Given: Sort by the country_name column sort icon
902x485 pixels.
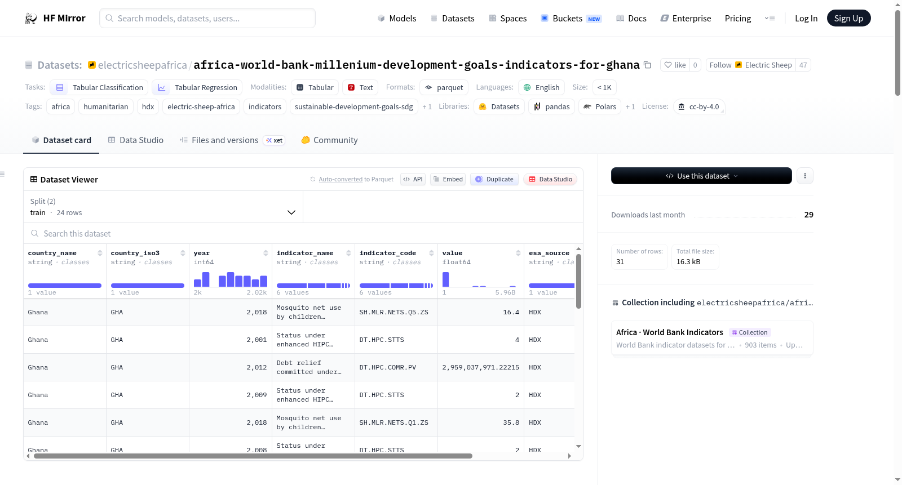Looking at the screenshot, I should pos(100,253).
